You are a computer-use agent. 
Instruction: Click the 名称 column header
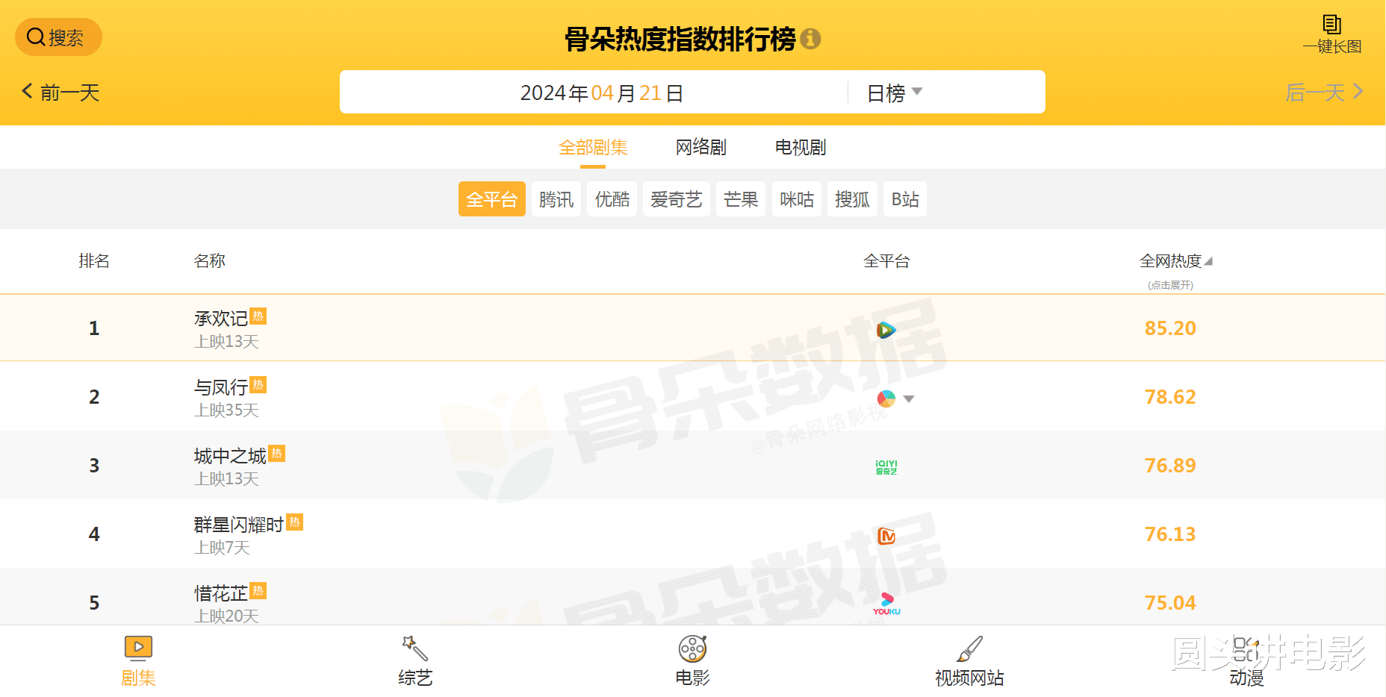(x=210, y=261)
